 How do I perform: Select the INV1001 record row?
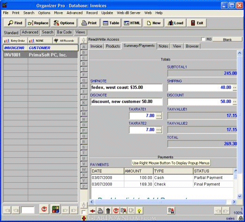point(40,55)
